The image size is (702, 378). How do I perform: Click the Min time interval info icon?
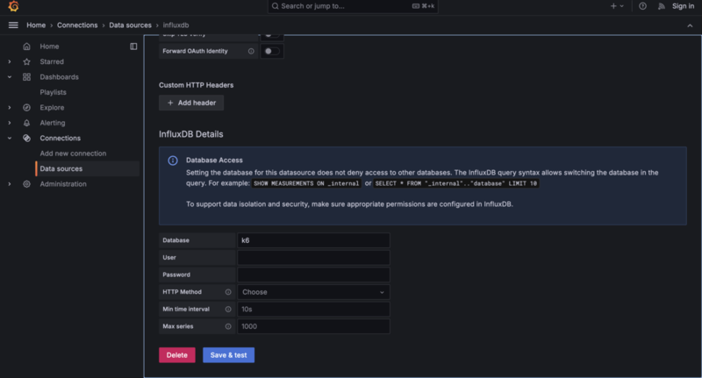tap(228, 309)
